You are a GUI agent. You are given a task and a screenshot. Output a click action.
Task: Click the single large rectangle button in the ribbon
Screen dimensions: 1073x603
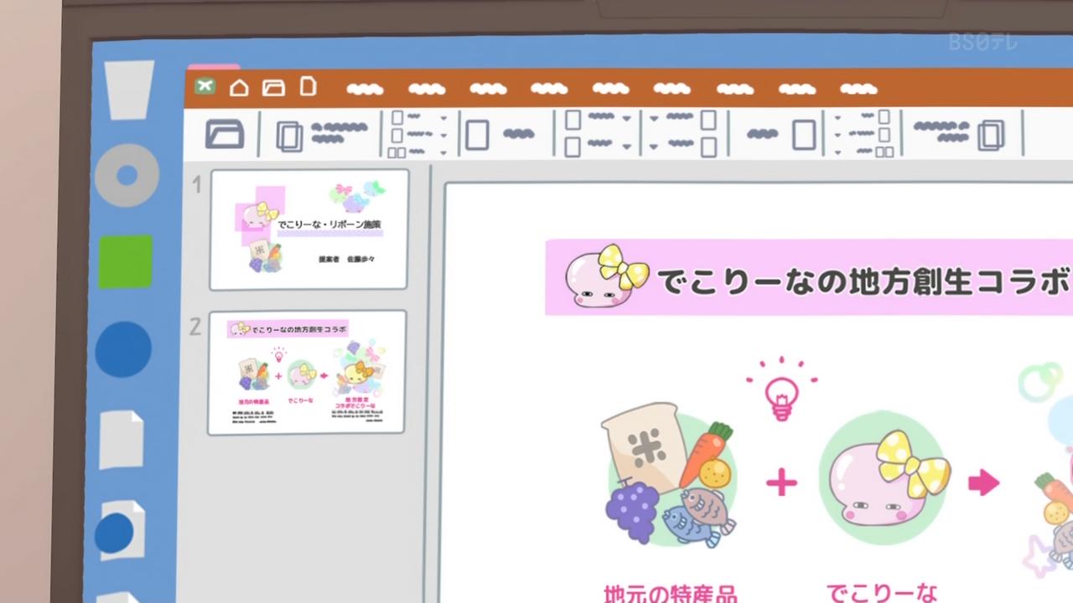[477, 135]
